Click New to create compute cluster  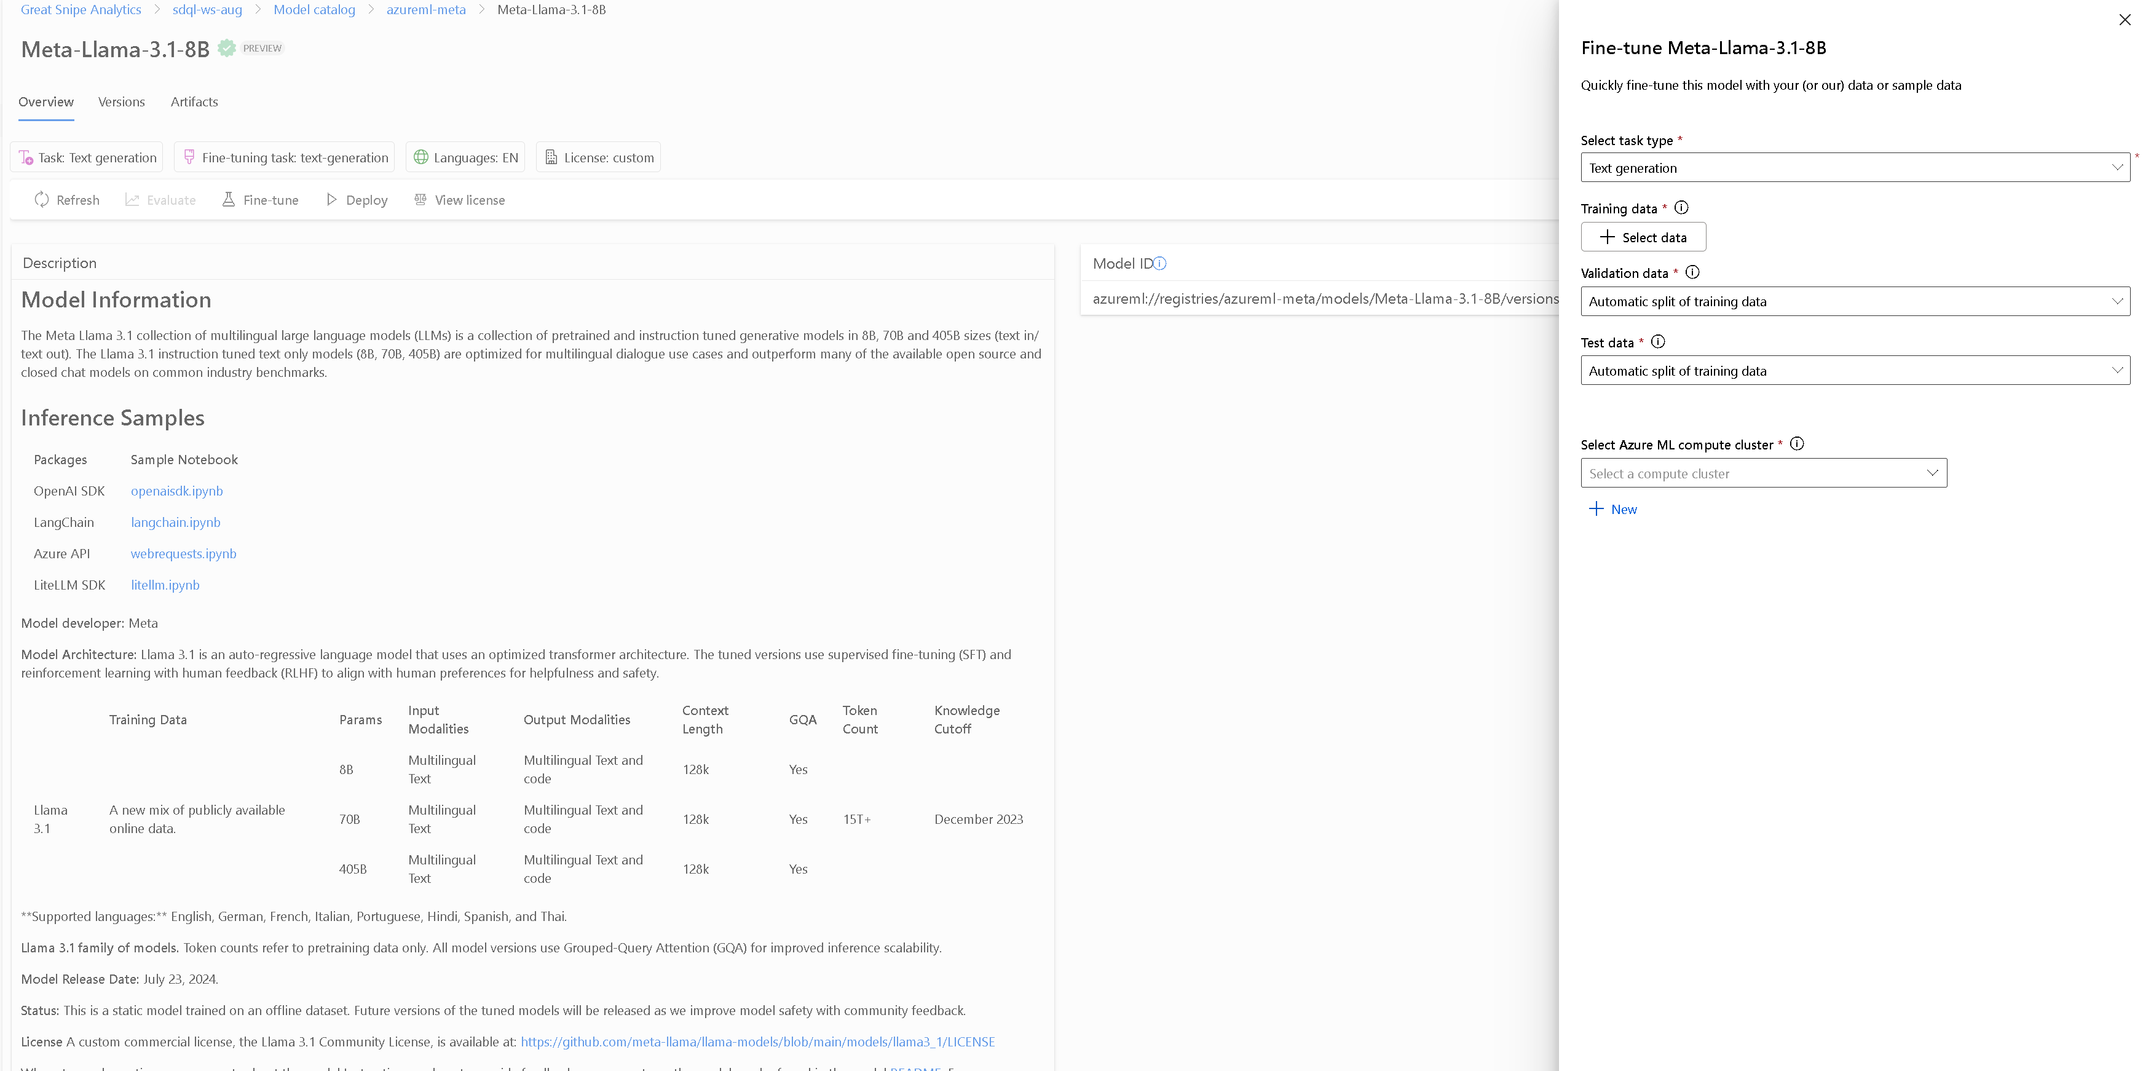coord(1613,509)
